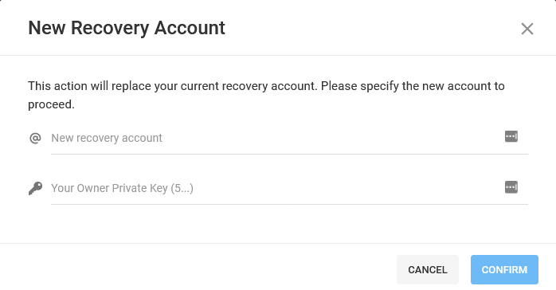Close the New Recovery Account dialog with X

click(x=527, y=29)
